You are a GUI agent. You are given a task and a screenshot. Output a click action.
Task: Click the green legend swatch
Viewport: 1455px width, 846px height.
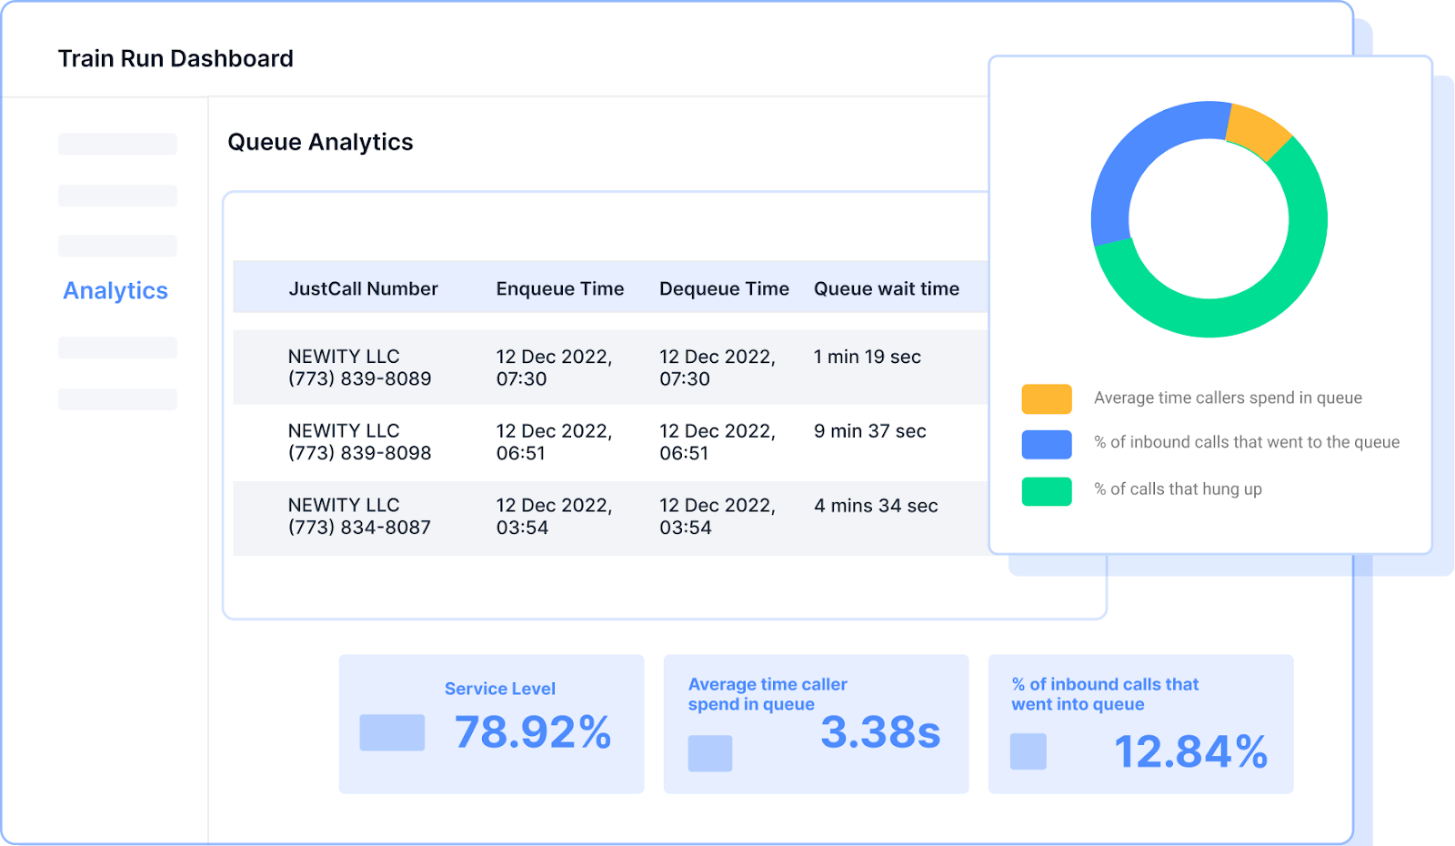tap(1046, 491)
